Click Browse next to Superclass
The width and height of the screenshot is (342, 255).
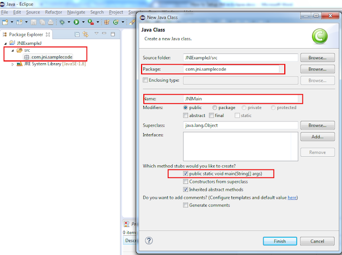(317, 125)
